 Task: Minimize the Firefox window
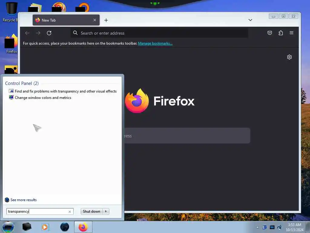point(273,16)
